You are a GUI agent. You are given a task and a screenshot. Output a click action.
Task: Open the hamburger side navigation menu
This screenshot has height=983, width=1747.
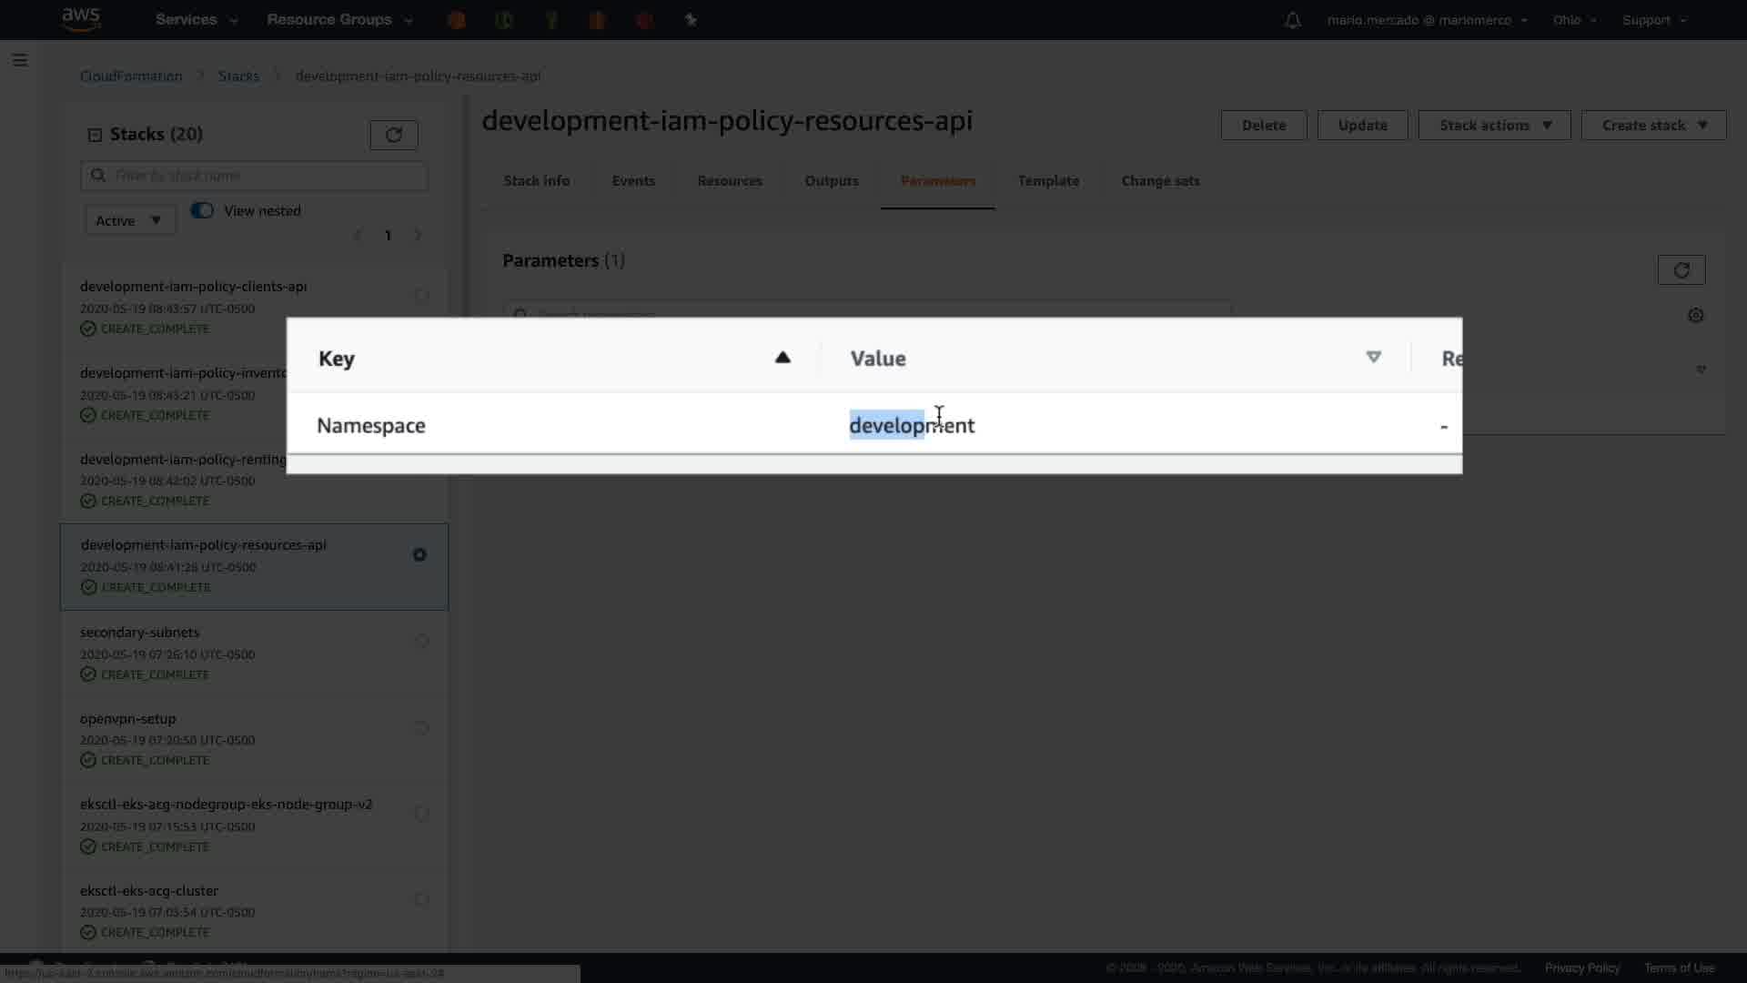[20, 60]
